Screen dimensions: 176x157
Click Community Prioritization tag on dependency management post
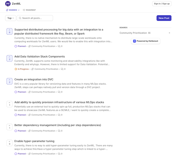pos(42,131)
